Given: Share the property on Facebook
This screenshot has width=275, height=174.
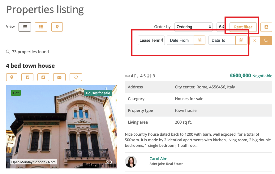Looking at the screenshot, I should coord(27,77).
